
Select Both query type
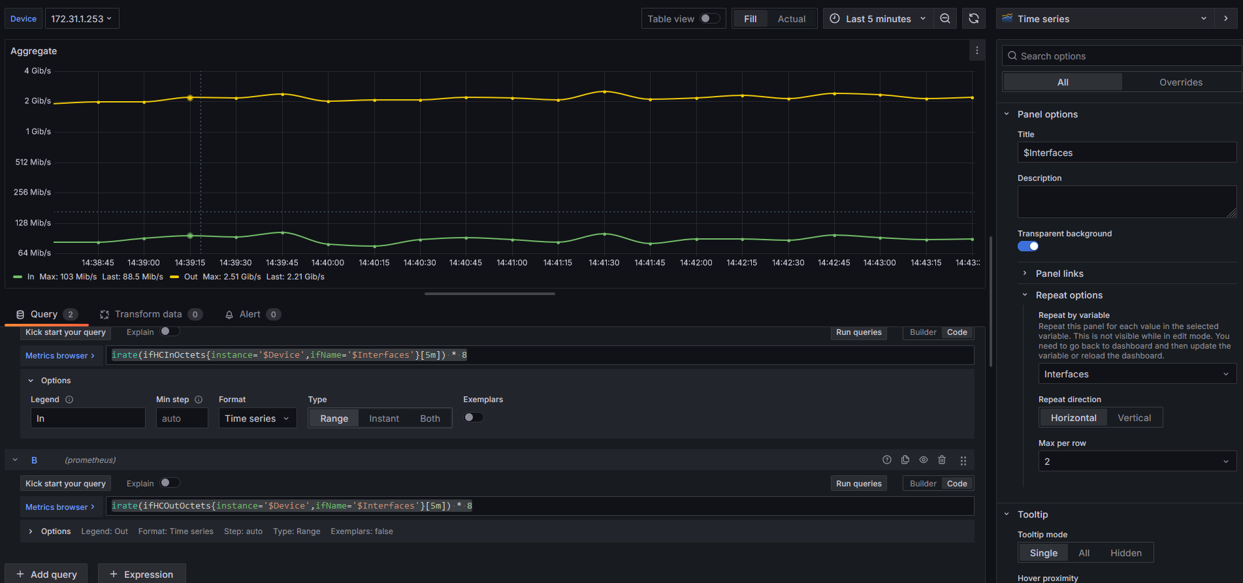pos(430,418)
